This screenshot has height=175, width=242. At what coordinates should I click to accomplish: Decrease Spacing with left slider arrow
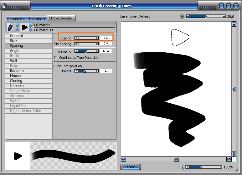76,38
